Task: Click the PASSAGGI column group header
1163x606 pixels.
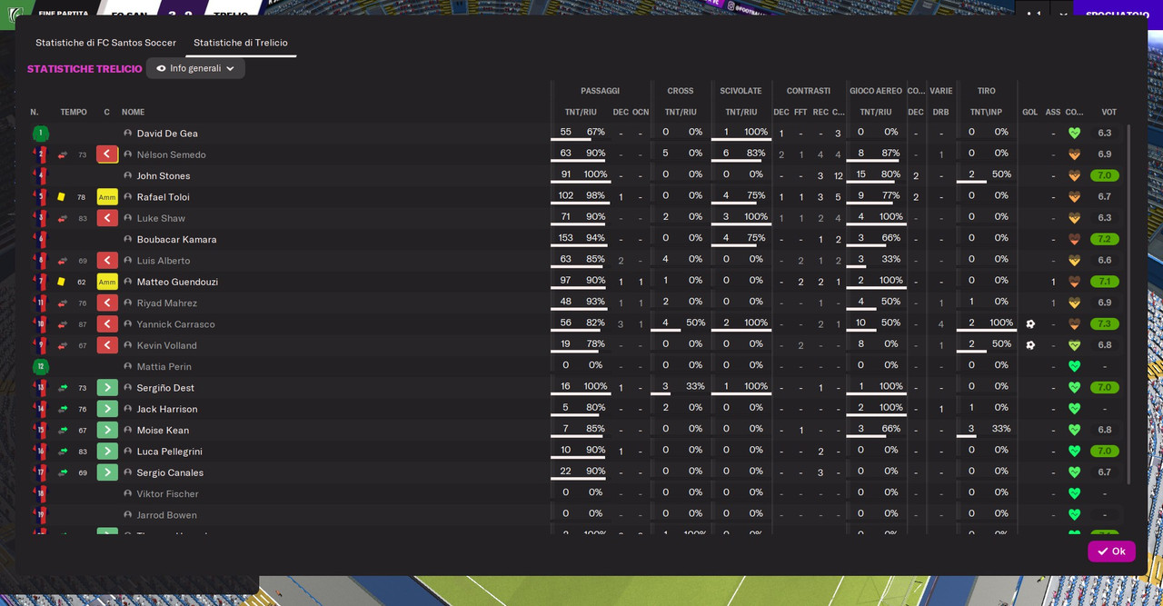Action: coord(601,91)
